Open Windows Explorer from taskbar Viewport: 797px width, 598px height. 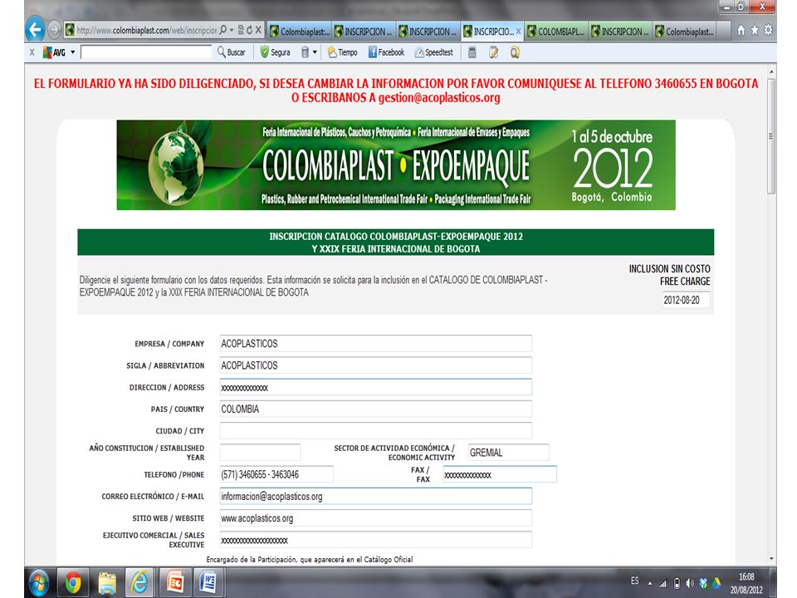pyautogui.click(x=107, y=583)
